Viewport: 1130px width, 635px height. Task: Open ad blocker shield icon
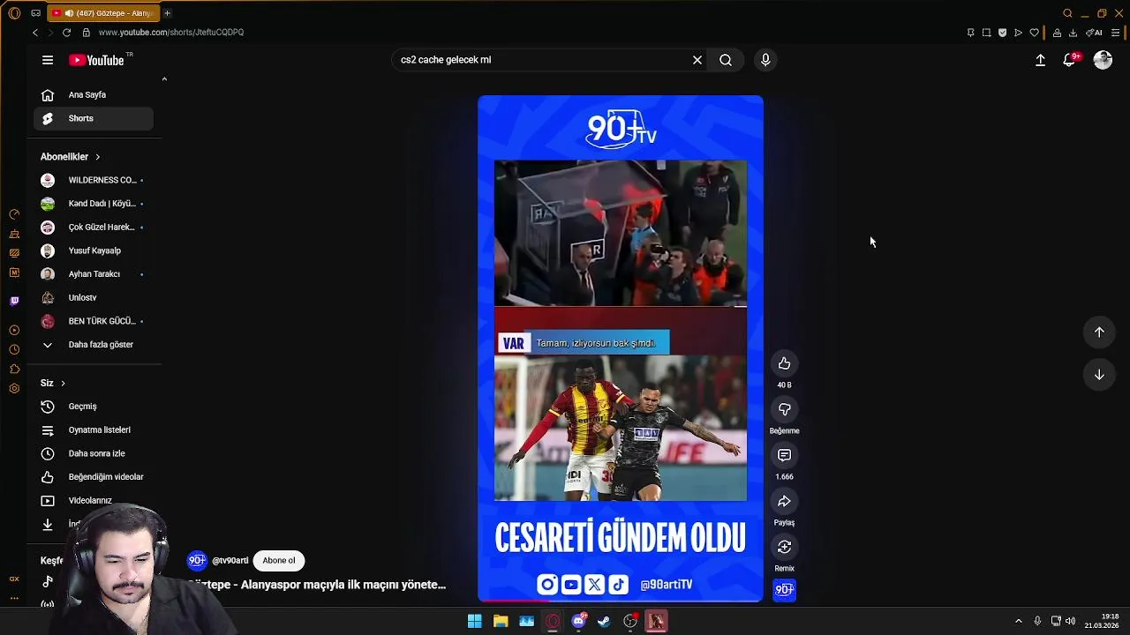click(x=1002, y=33)
